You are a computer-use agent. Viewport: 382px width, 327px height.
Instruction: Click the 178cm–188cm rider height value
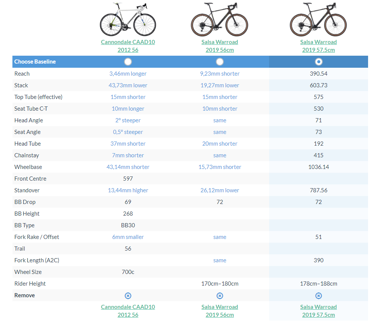[318, 284]
